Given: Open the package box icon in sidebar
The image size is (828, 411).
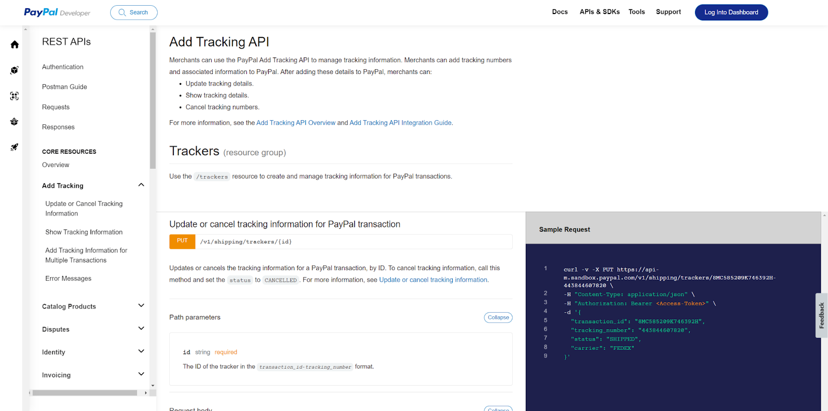Looking at the screenshot, I should [14, 122].
